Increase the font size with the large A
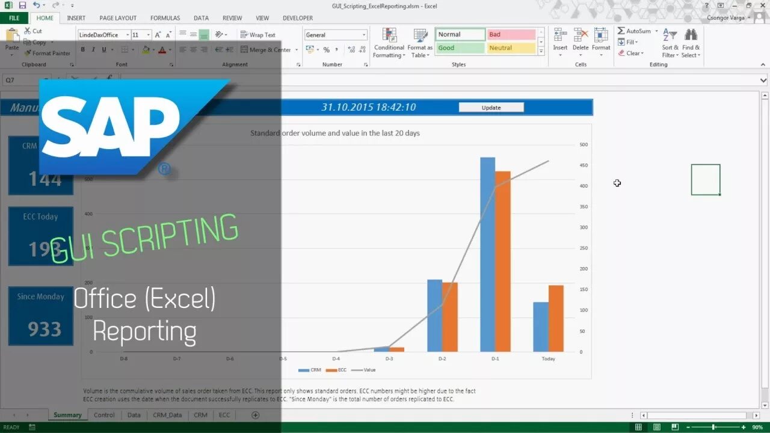Screen dimensions: 770x433 pos(158,35)
